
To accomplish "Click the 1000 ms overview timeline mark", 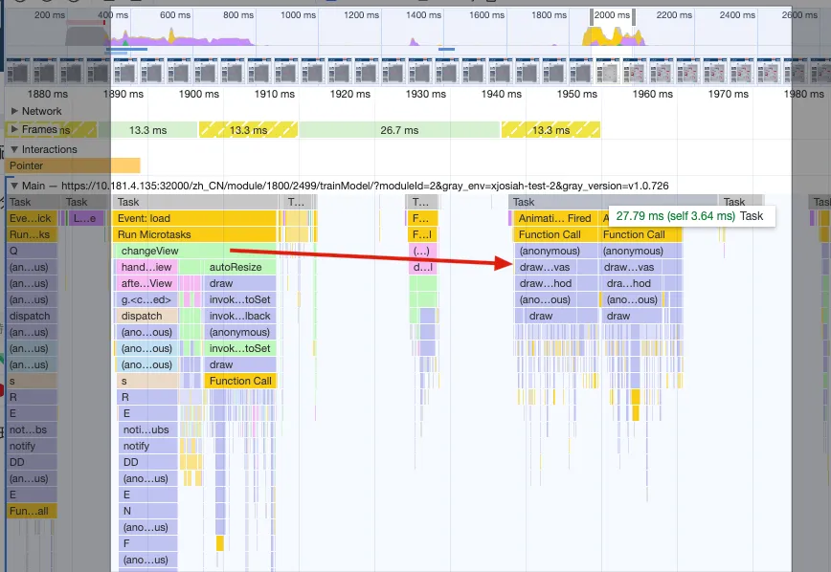I will click(x=297, y=15).
